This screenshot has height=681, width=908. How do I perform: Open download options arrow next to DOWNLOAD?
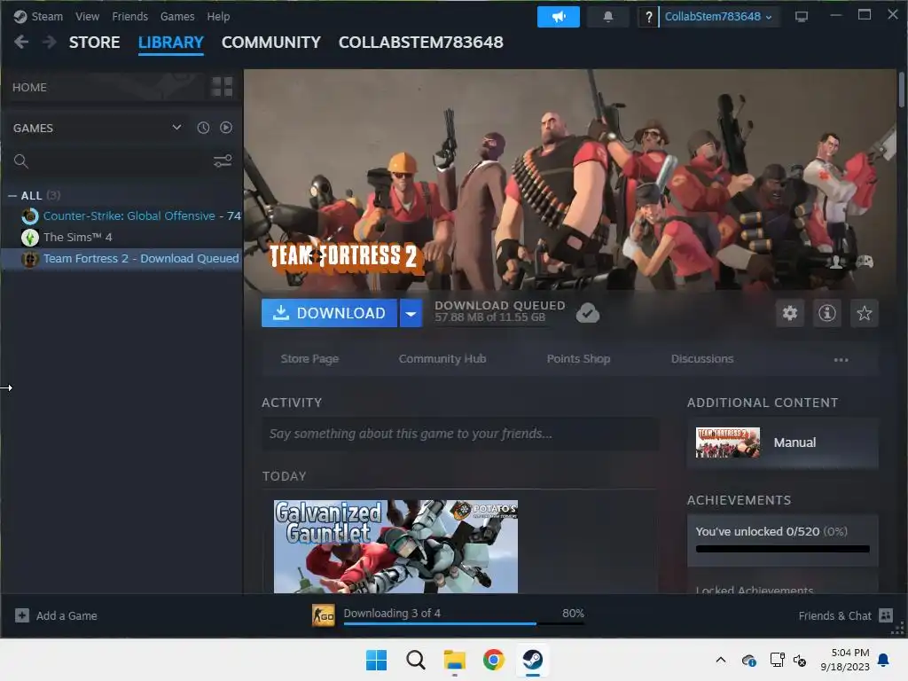click(411, 313)
